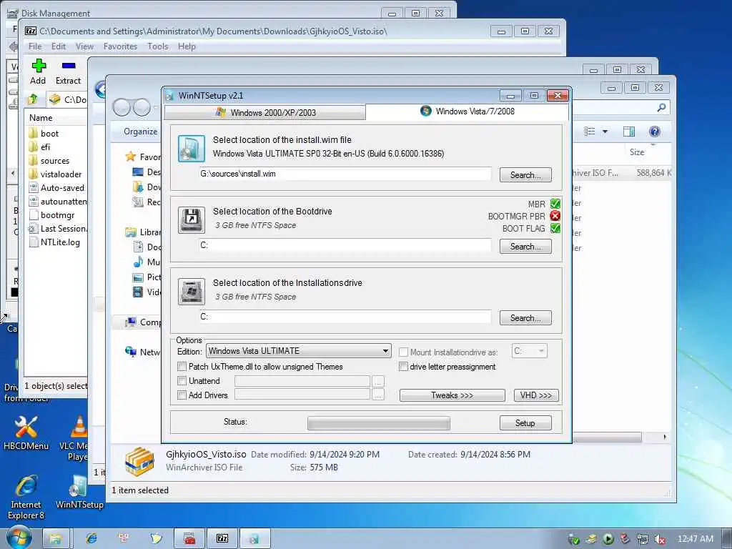Click the Installationsdrive path field

(x=345, y=317)
